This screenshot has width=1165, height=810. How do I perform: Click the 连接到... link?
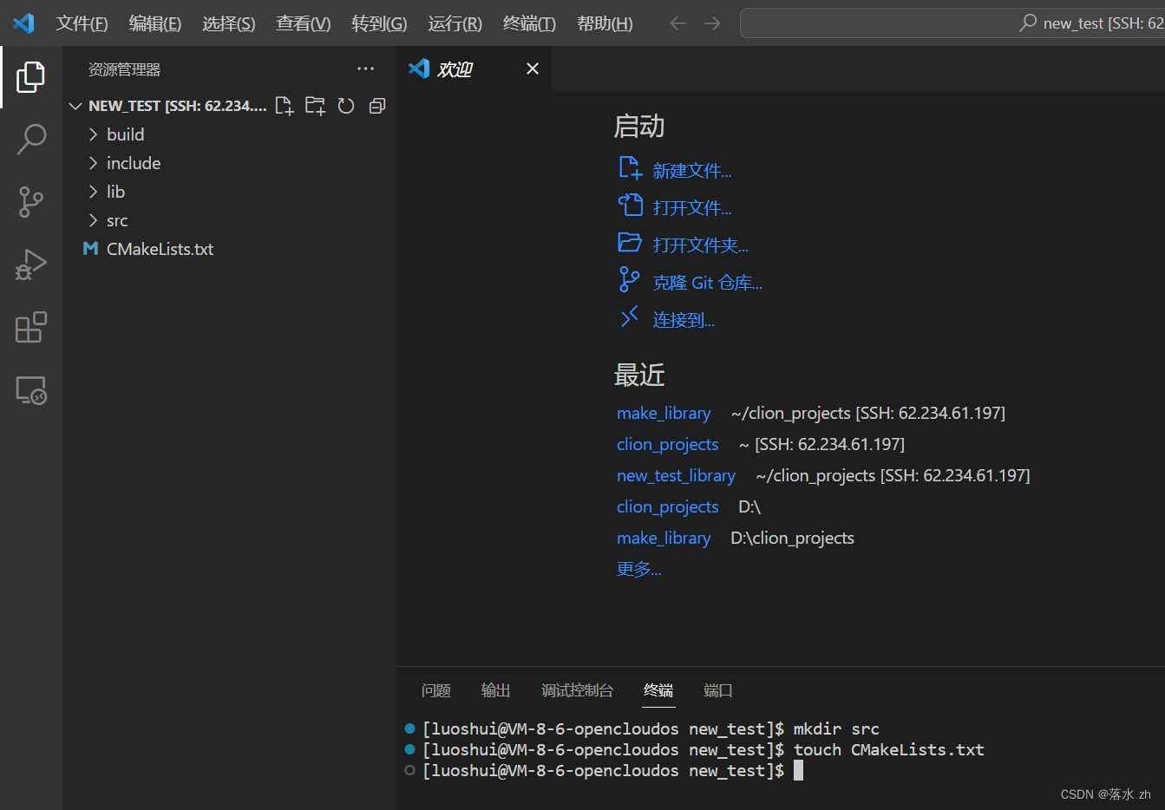684,320
